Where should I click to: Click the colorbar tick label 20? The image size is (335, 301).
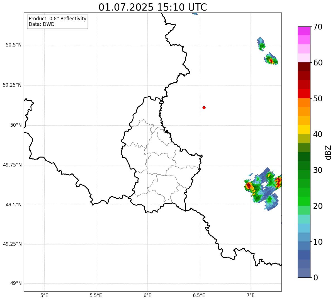click(318, 206)
